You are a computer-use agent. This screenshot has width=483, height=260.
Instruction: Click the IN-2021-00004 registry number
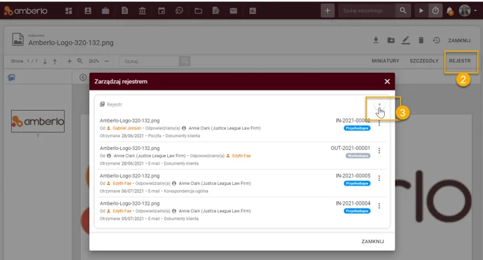click(353, 203)
